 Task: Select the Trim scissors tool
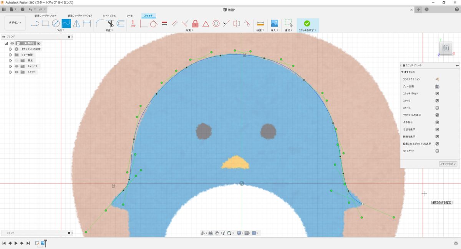click(x=110, y=23)
